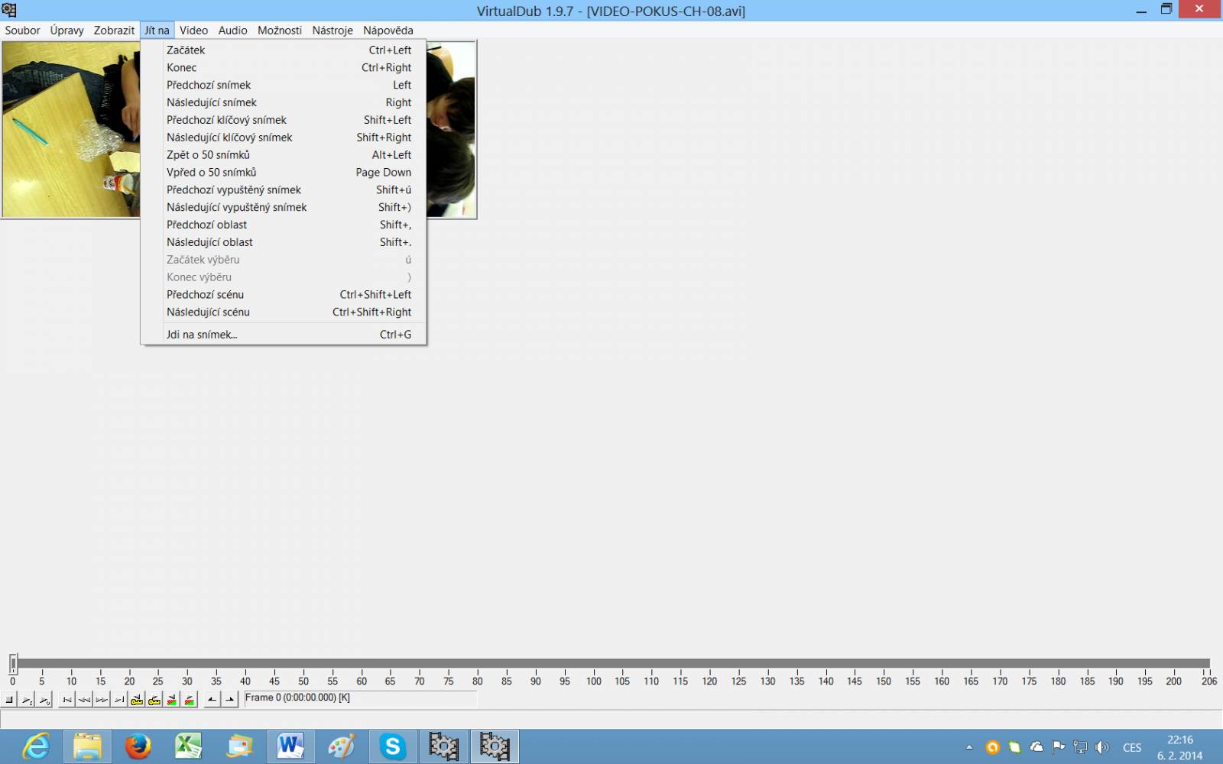This screenshot has height=764, width=1223.
Task: Go to next keyframe with the key icon
Action: [x=154, y=699]
